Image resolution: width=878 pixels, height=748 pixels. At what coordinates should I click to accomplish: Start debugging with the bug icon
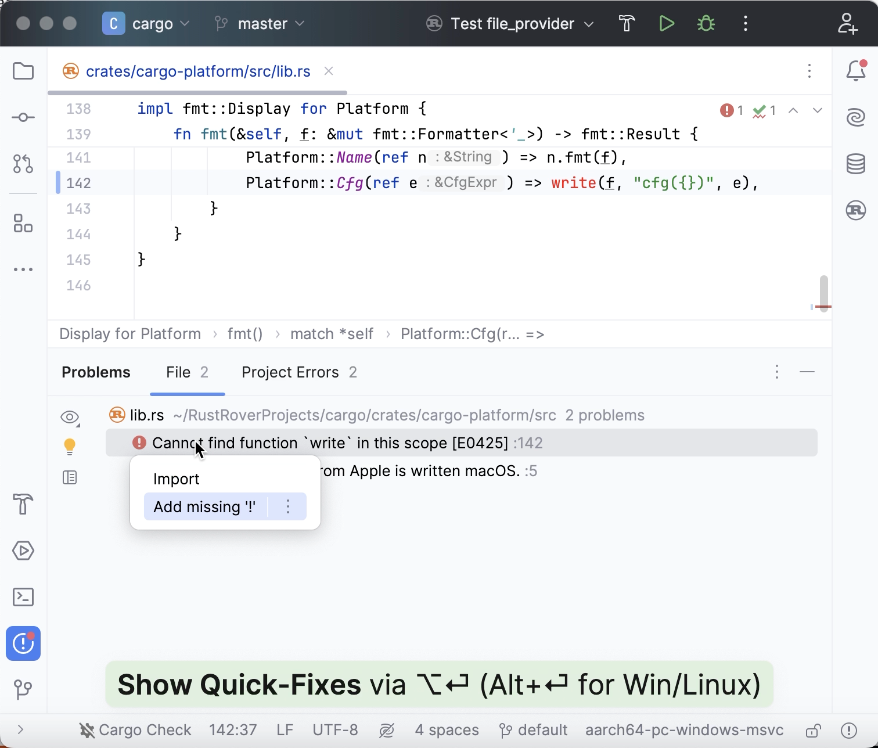[x=706, y=23]
